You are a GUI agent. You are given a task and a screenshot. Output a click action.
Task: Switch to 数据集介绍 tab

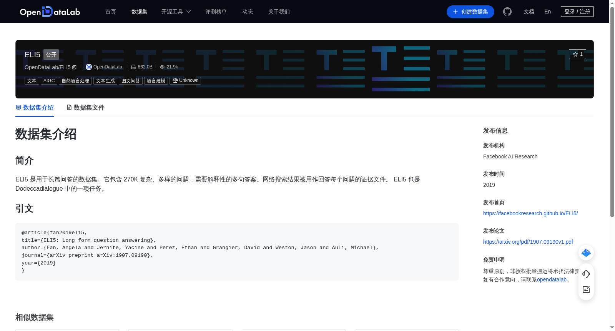(35, 108)
